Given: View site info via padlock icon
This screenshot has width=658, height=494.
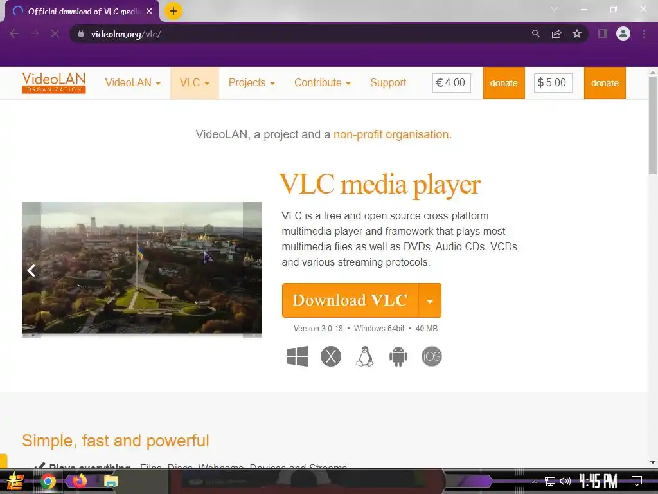Looking at the screenshot, I should (80, 33).
